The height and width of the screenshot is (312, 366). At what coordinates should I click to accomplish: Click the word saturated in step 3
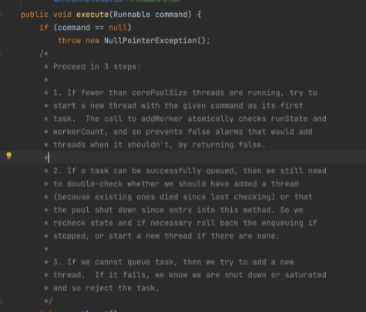point(306,275)
